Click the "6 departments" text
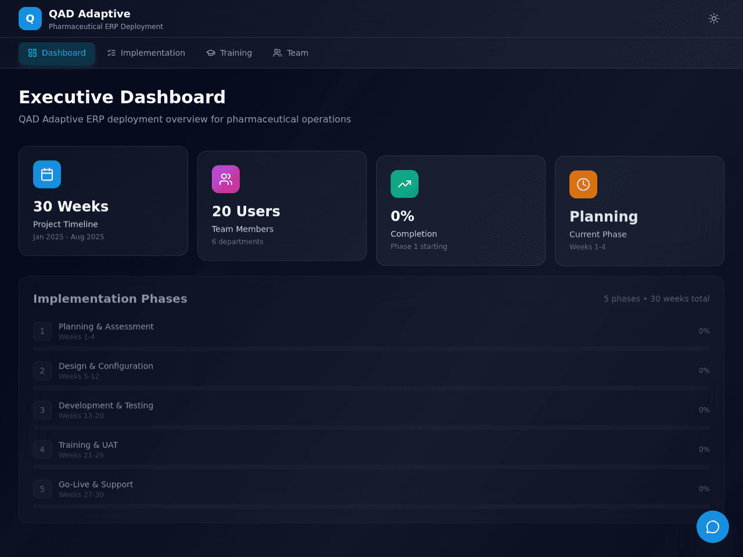Viewport: 743px width, 557px height. pos(237,242)
